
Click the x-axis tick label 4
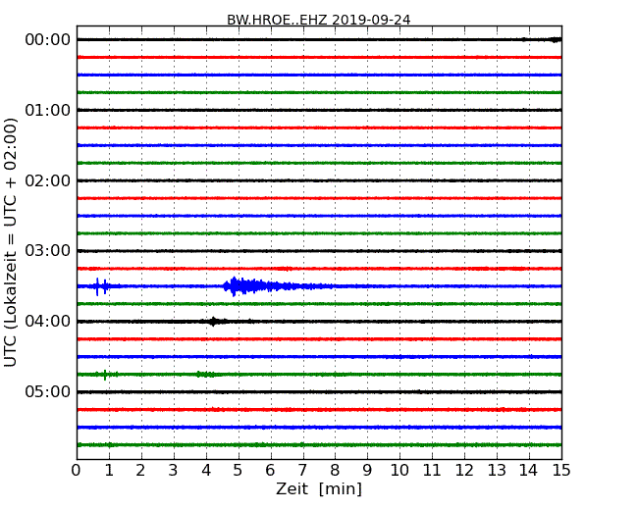[206, 471]
